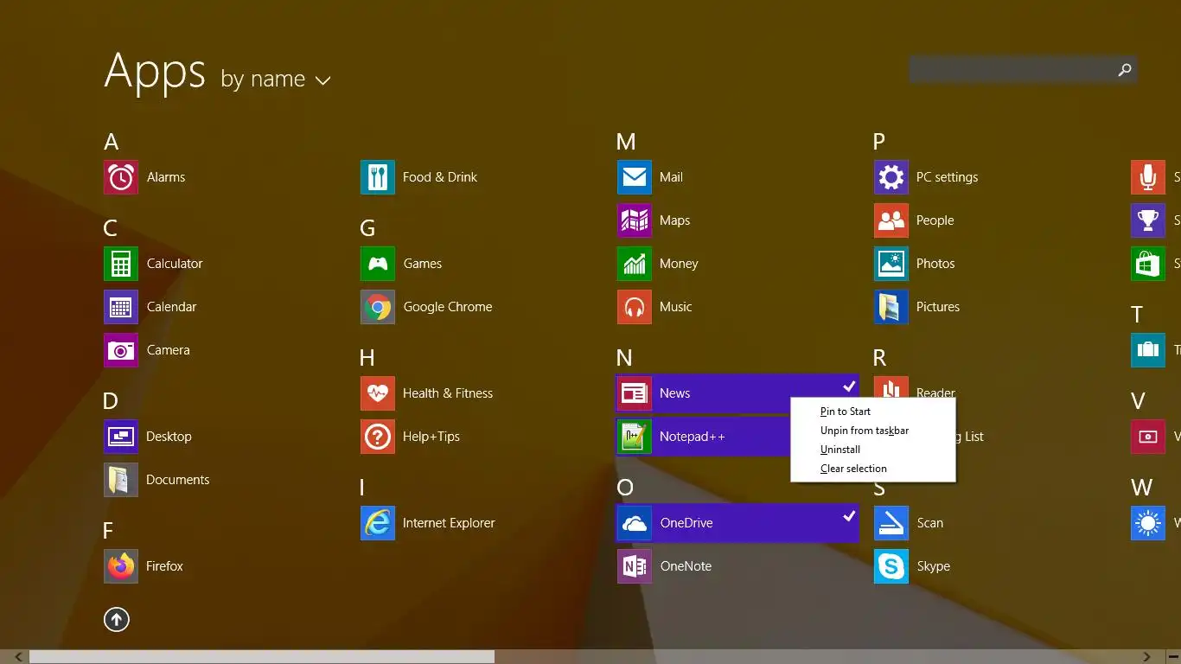Open the Games controller icon
The height and width of the screenshot is (664, 1181).
point(378,264)
